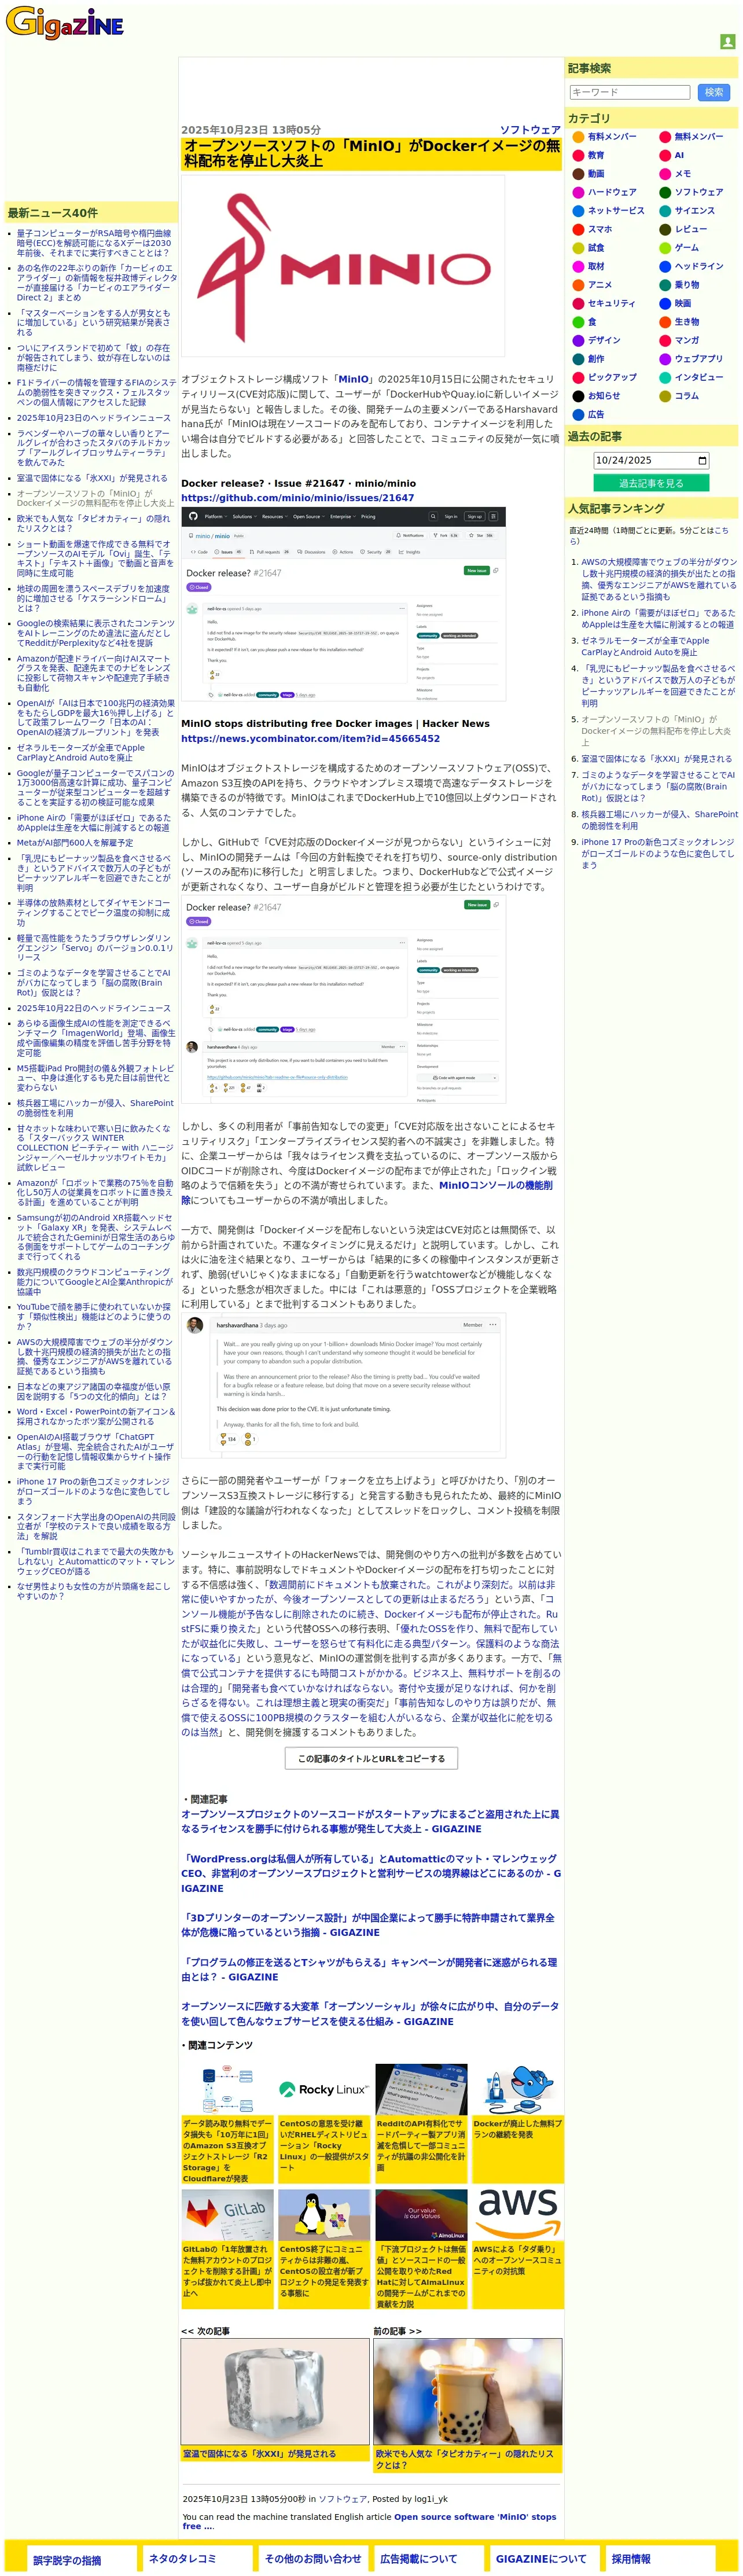743x2576 pixels.
Task: Open the WordPress.org Automattic related article link
Action: (x=370, y=1873)
